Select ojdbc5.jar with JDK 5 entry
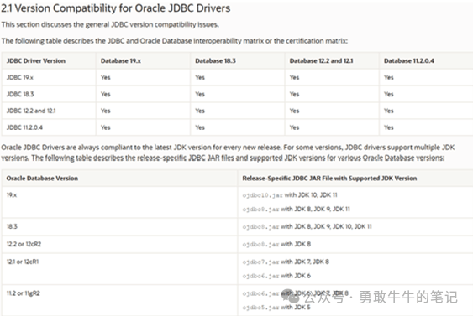The width and height of the screenshot is (473, 316). 276,308
